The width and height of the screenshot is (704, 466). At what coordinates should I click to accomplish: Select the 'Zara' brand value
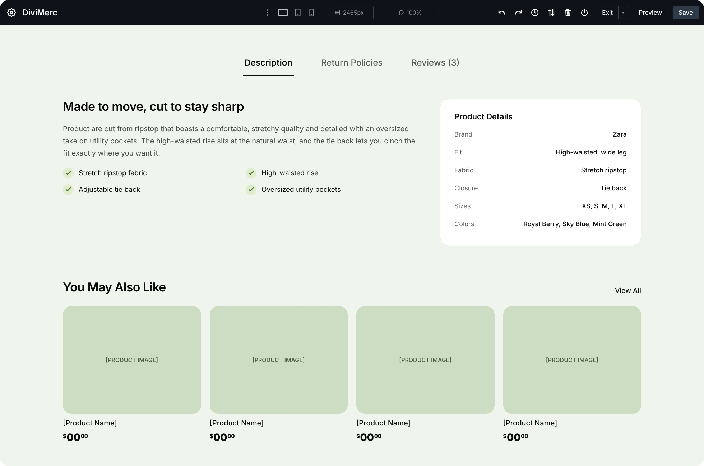pyautogui.click(x=620, y=134)
